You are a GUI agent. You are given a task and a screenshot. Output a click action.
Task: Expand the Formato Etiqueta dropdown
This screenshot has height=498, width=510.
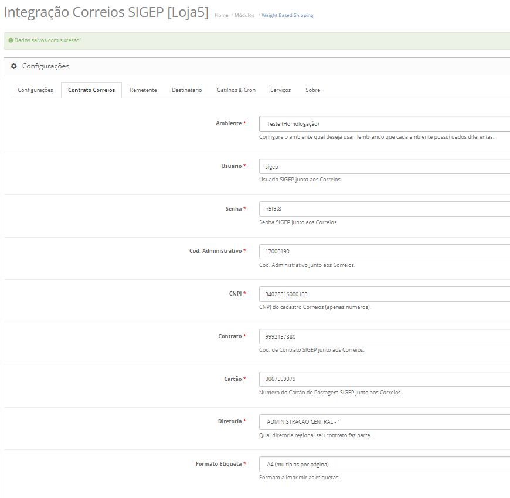pos(384,465)
